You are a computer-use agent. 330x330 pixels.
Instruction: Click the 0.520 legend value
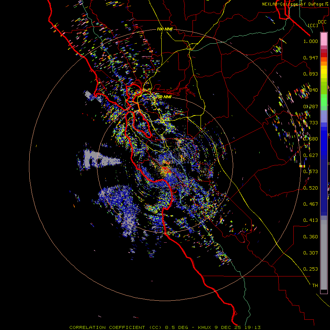click(x=311, y=188)
